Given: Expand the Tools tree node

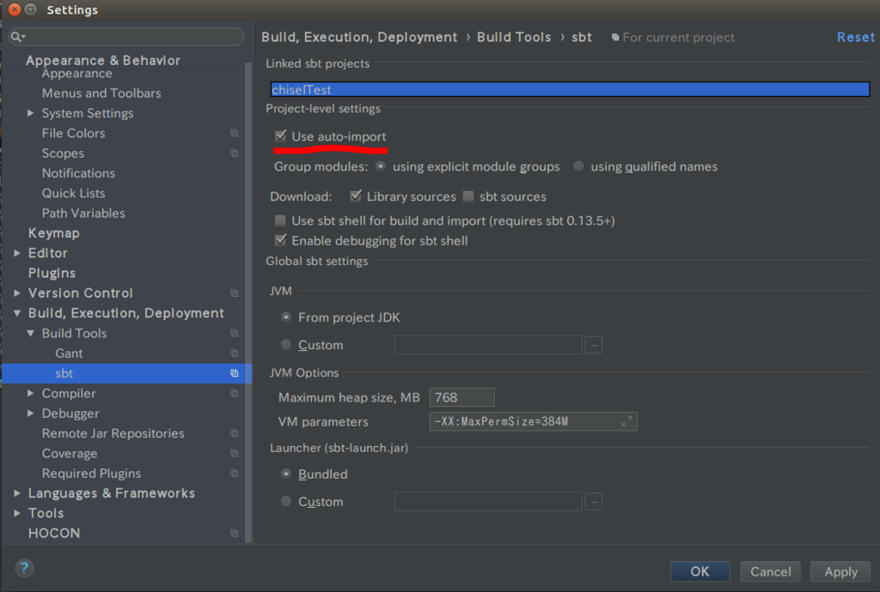Looking at the screenshot, I should [x=17, y=513].
